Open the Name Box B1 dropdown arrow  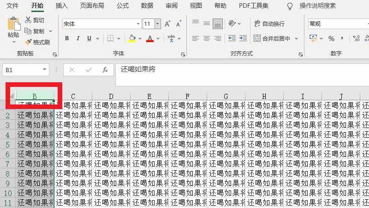tap(44, 70)
